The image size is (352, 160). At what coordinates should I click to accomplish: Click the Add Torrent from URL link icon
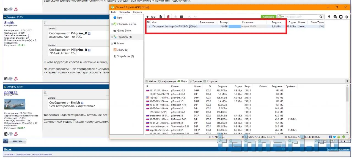153,17
